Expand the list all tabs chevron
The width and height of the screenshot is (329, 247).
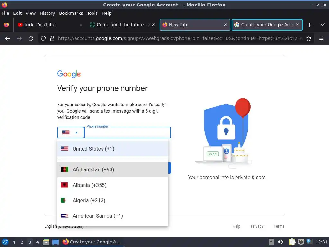pos(323,25)
